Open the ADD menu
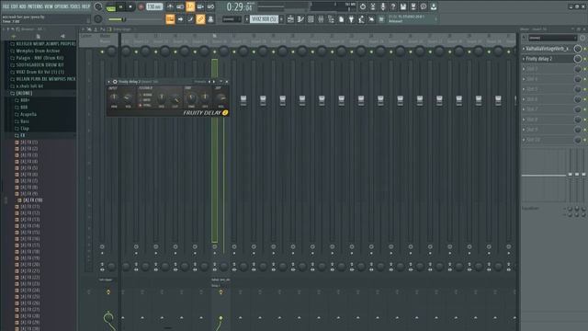Screen dimensions: 588x331 tap(22, 6)
